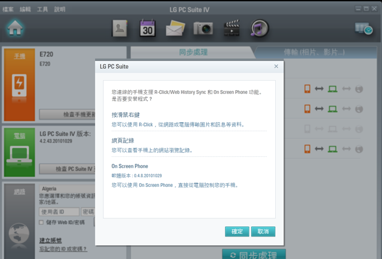
Task: Minimize the LG PC Suite IV window
Action: [358, 9]
